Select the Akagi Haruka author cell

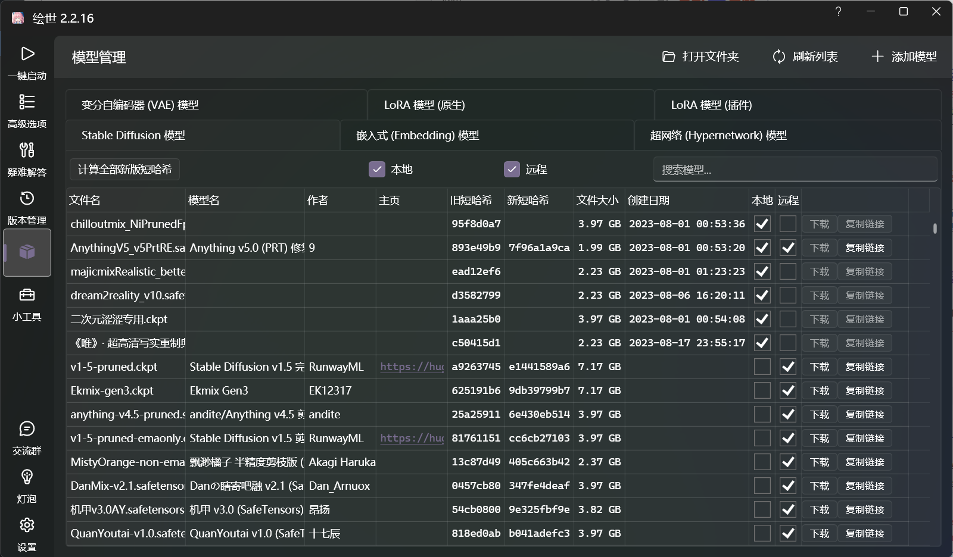(x=341, y=462)
